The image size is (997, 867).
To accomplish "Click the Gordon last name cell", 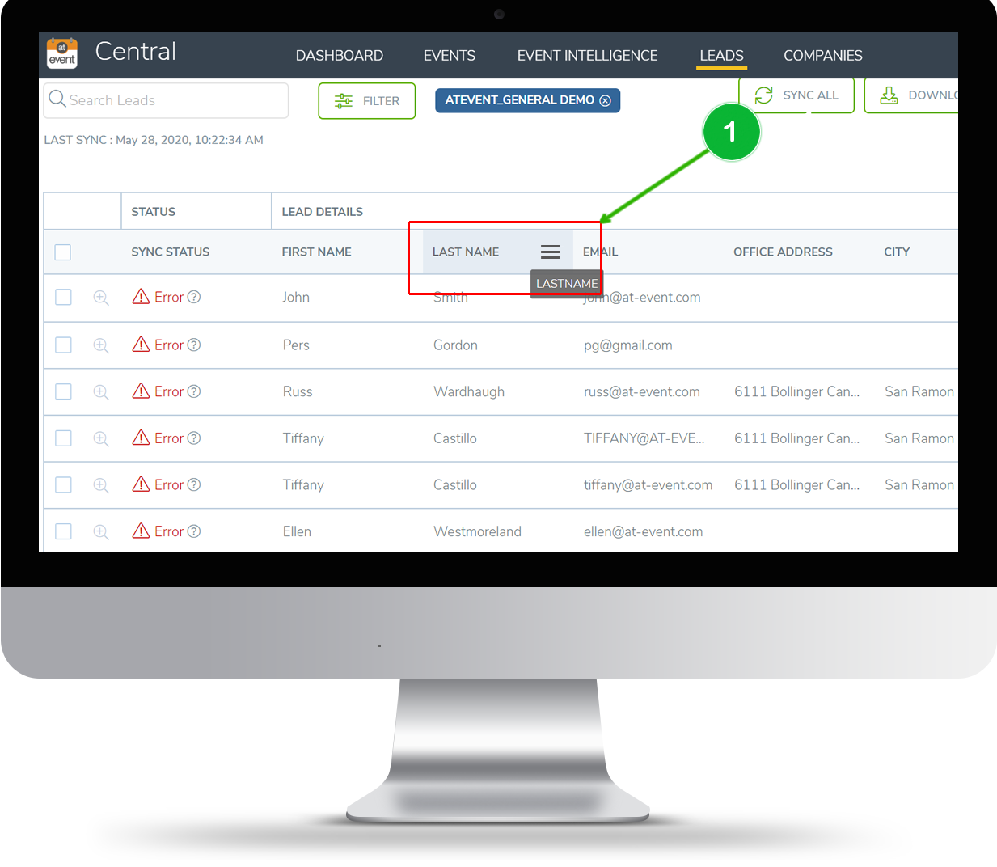I will 455,345.
